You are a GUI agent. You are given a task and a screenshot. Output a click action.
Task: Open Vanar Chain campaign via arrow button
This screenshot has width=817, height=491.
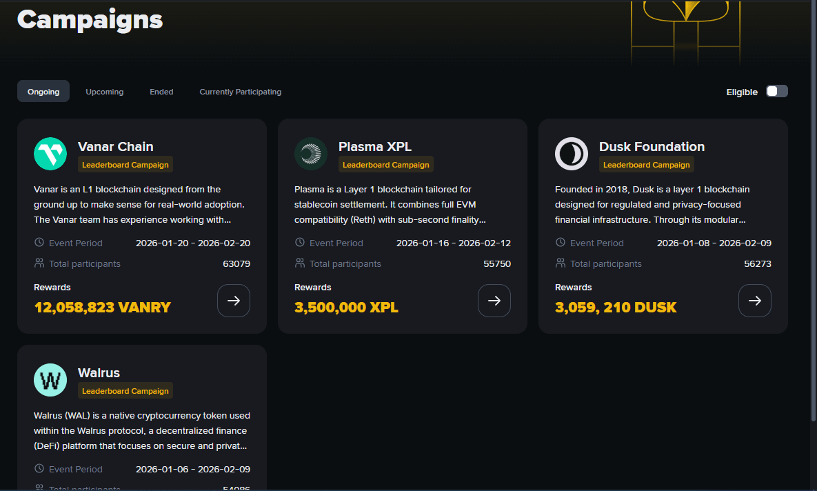[x=234, y=301]
